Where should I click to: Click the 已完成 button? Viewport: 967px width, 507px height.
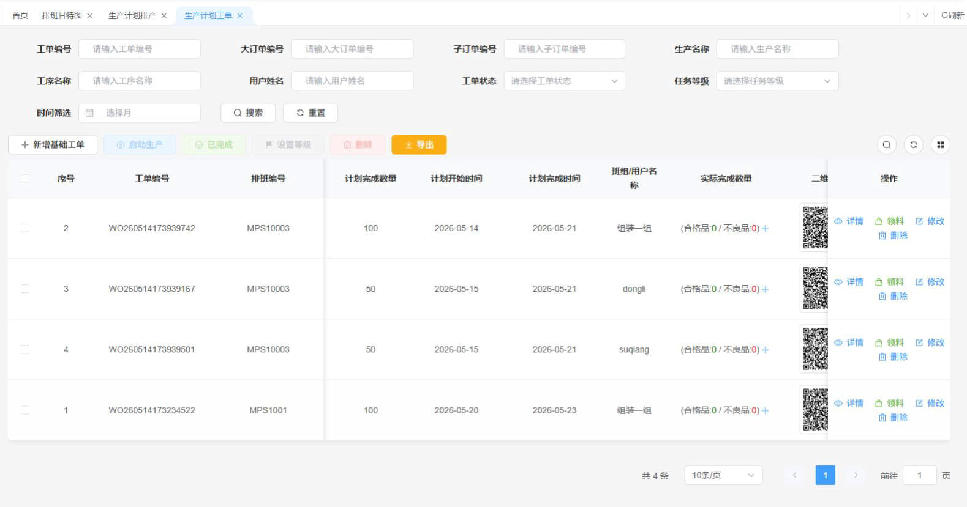214,145
